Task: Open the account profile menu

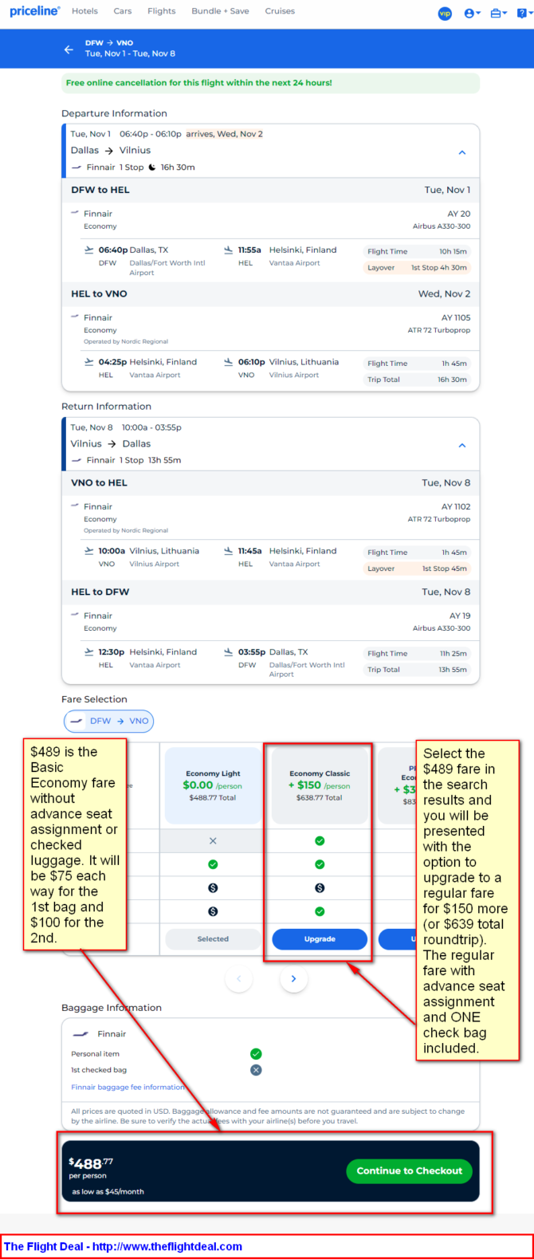Action: 473,13
